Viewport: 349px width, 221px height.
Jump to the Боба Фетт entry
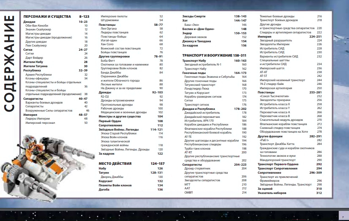click(x=108, y=60)
